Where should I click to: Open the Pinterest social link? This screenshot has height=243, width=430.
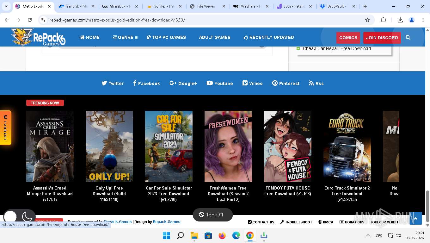(x=286, y=83)
